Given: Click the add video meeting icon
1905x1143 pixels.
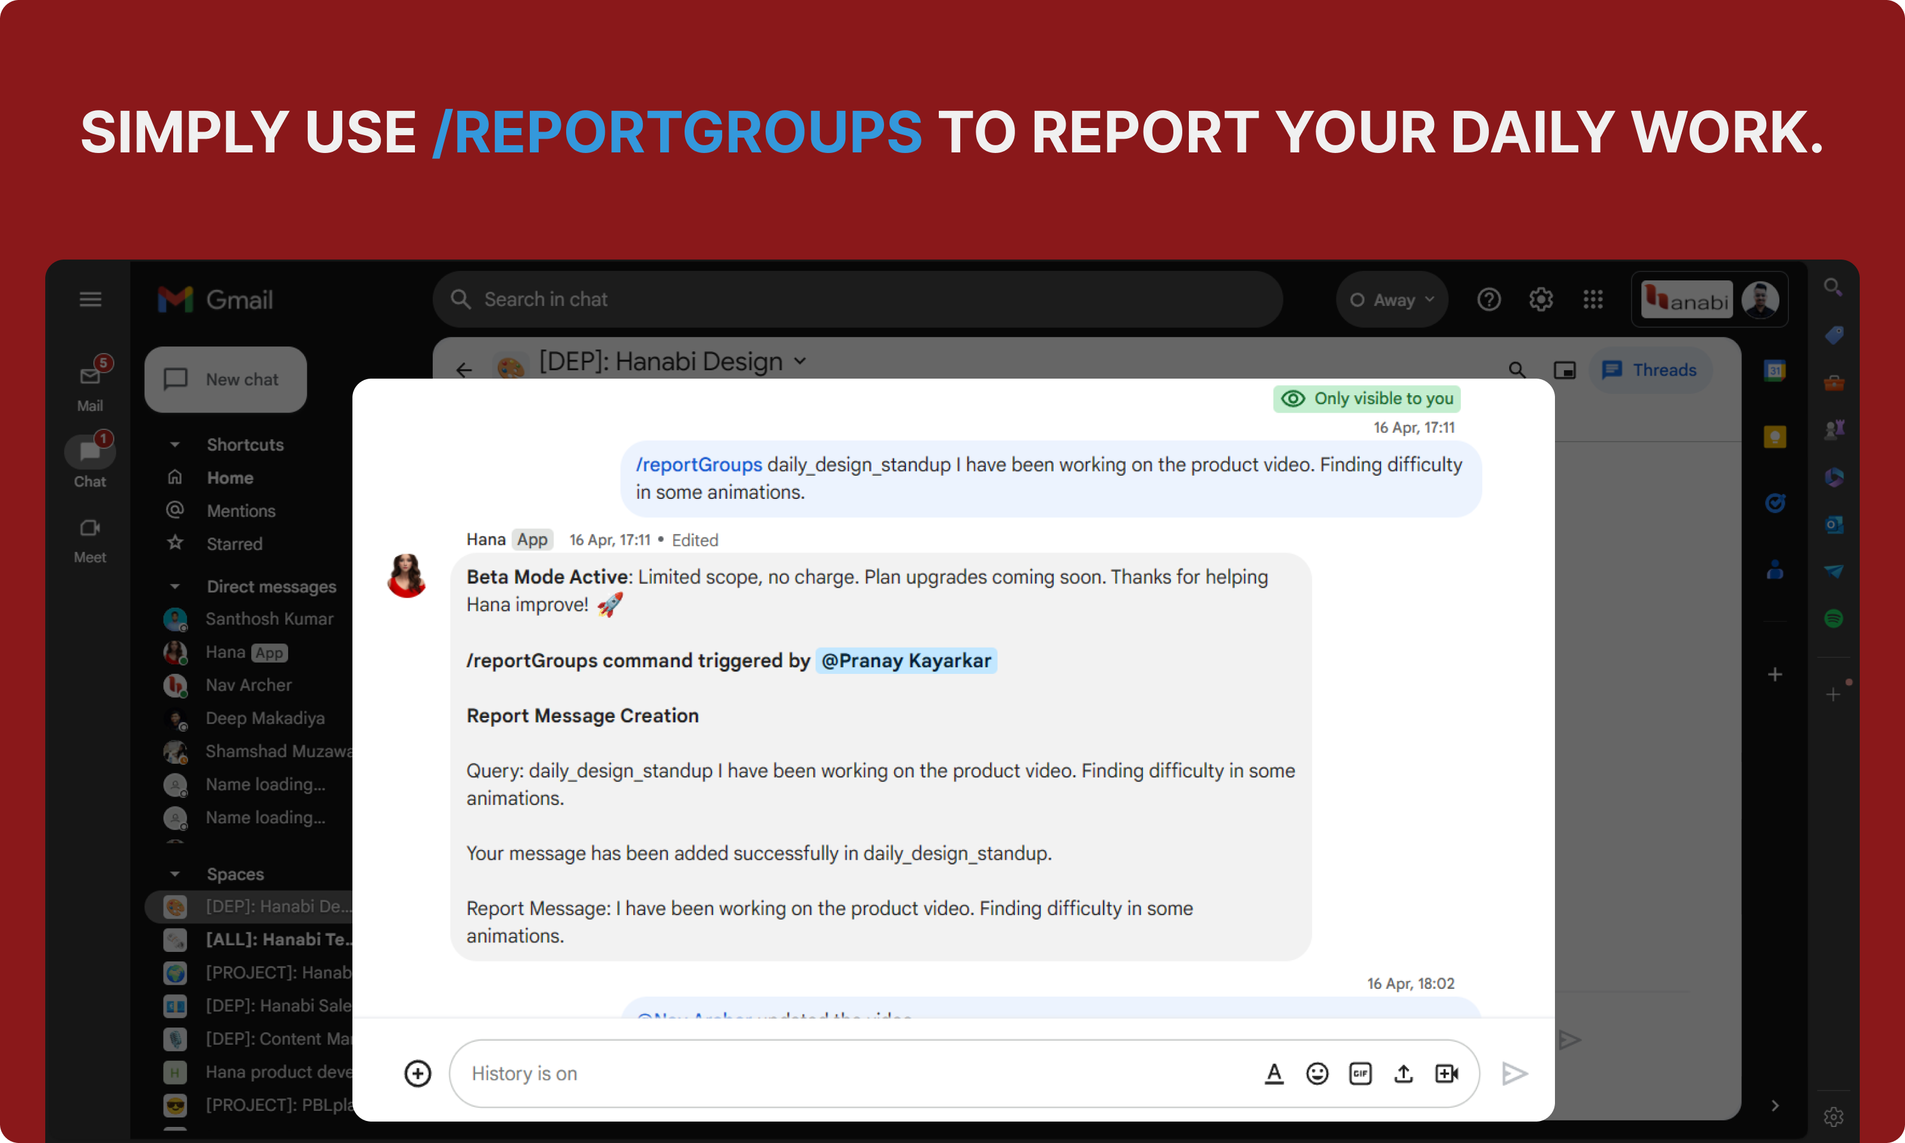Looking at the screenshot, I should pos(1446,1073).
